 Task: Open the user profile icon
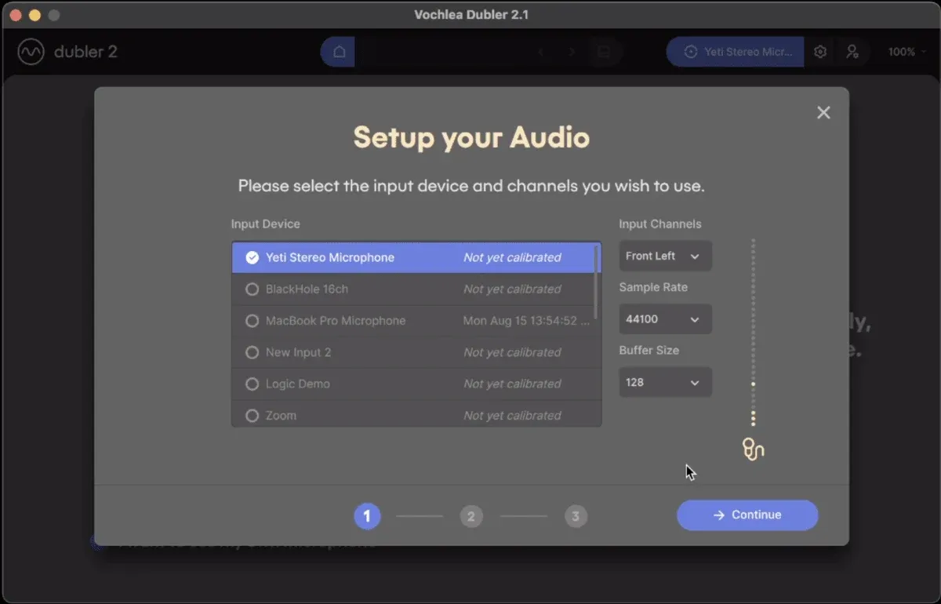coord(852,52)
